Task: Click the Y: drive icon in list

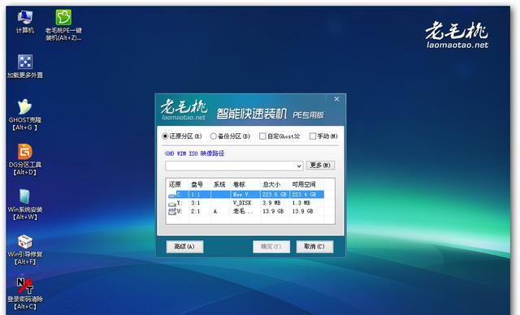Action: tap(172, 204)
